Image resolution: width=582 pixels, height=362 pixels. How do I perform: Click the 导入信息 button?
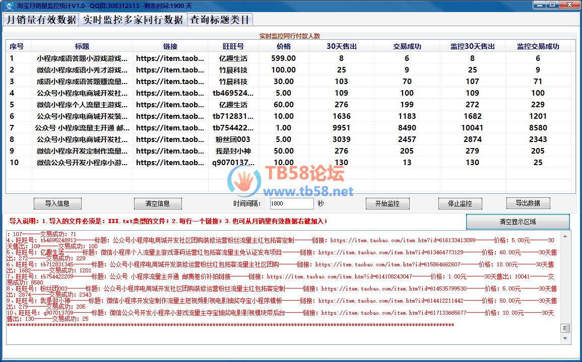[57, 203]
